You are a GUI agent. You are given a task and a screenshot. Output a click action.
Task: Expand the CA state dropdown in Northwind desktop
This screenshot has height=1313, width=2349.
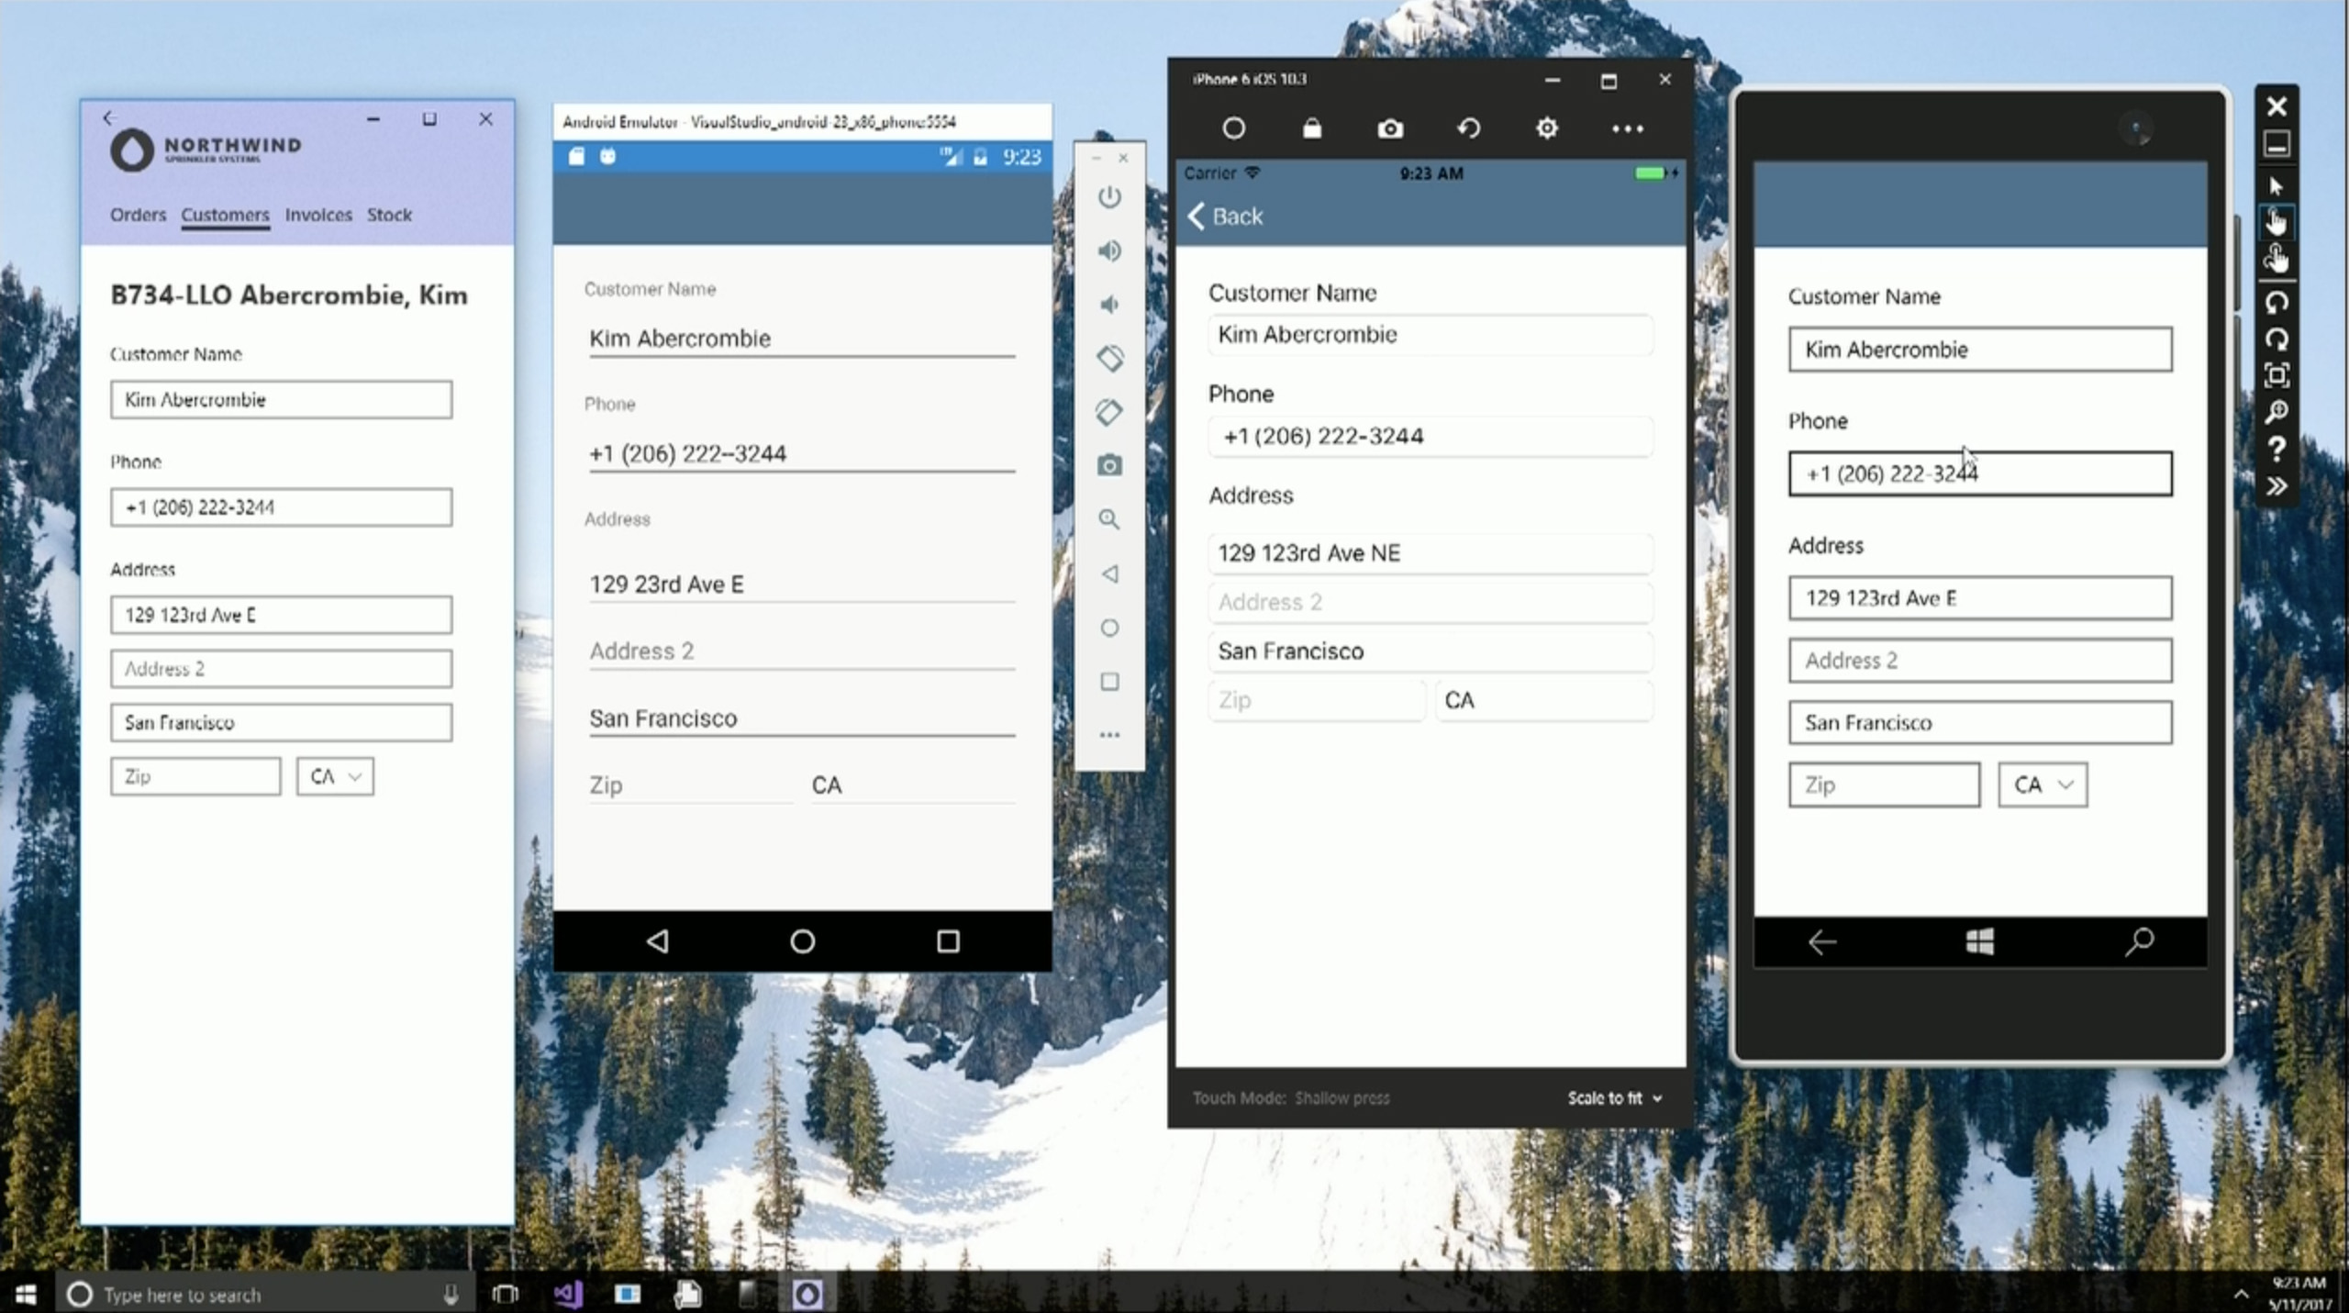click(334, 776)
